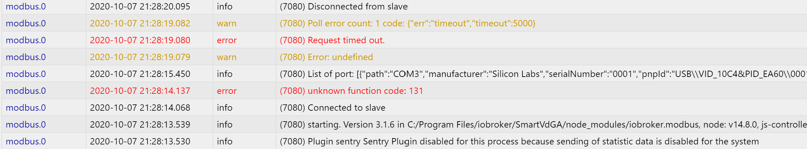807x149 pixels.
Task: Click the timestamp 2020-10-07 21:28:19.082
Action: pyautogui.click(x=140, y=24)
